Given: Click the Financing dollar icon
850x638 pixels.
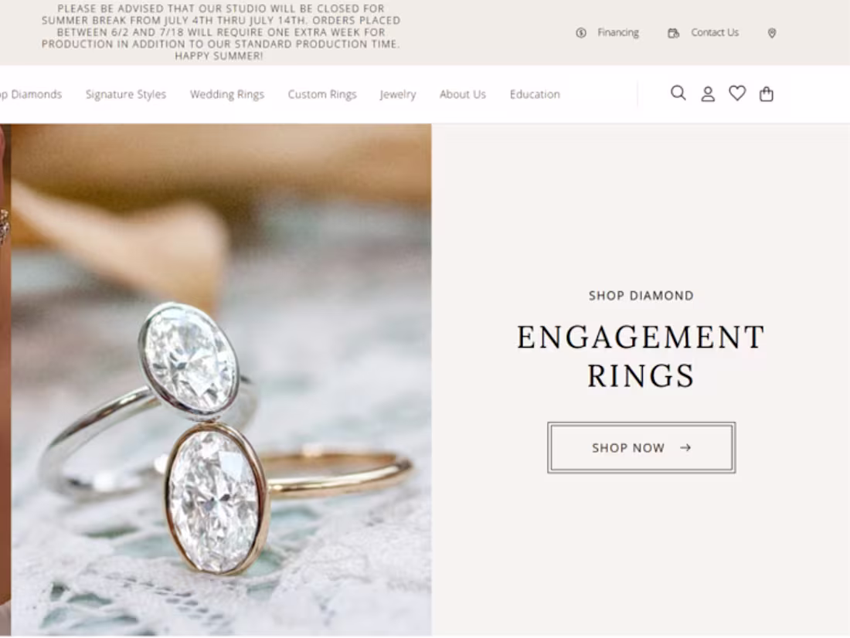Looking at the screenshot, I should [580, 33].
